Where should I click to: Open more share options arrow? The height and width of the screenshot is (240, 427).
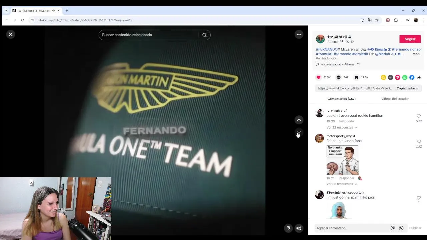click(419, 77)
